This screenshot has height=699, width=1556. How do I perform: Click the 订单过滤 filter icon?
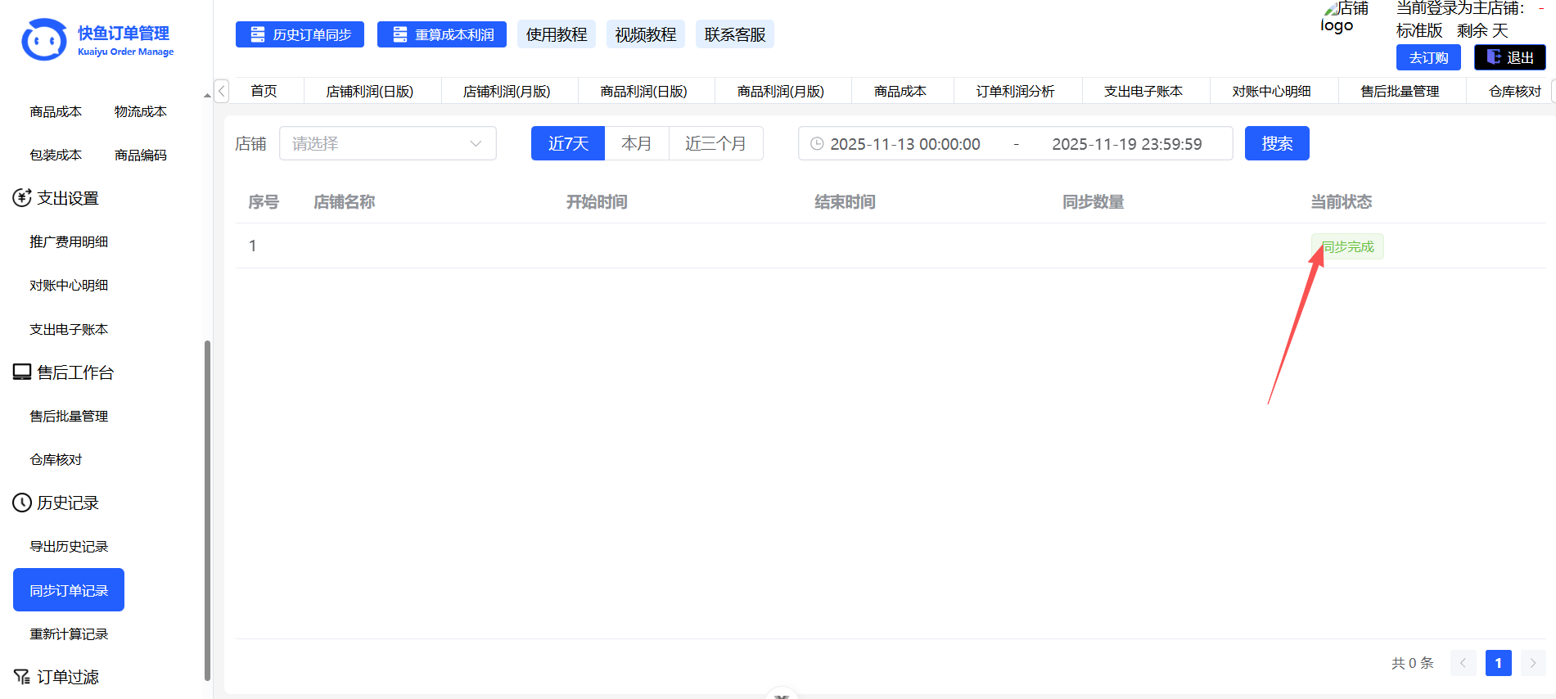click(22, 677)
